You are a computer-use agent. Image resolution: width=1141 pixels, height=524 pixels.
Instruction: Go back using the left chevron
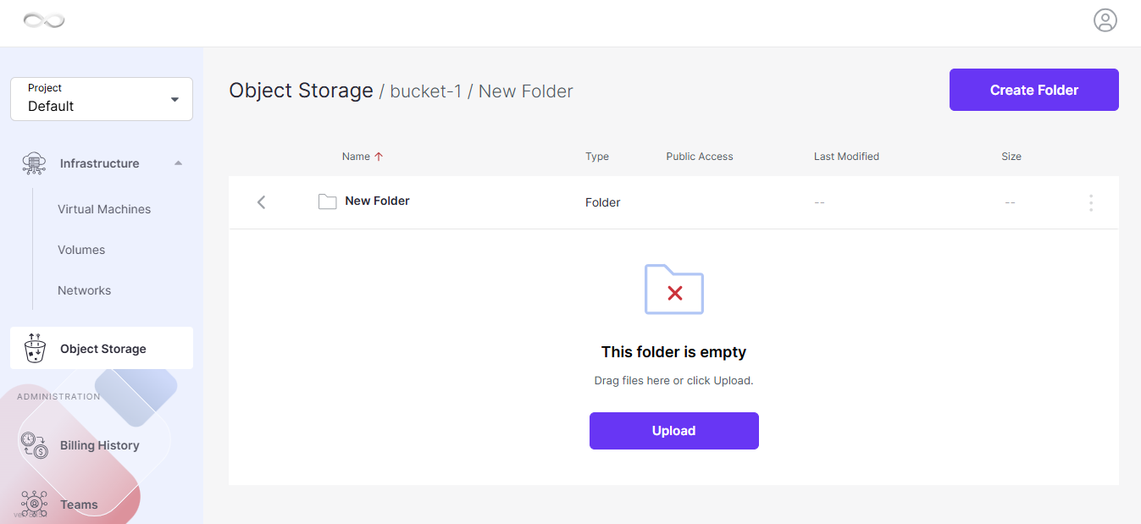(x=261, y=202)
